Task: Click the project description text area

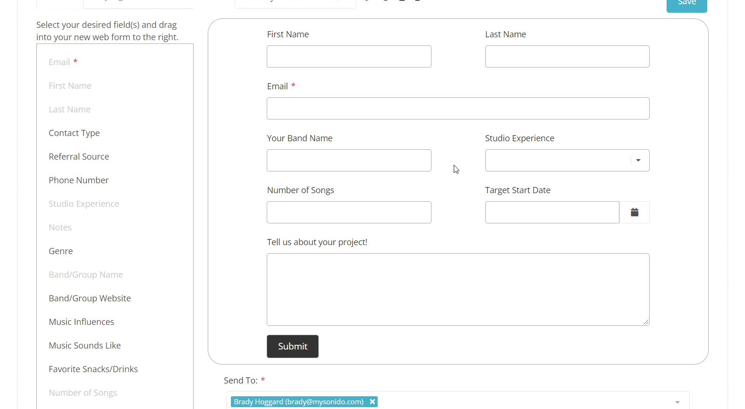Action: pyautogui.click(x=458, y=290)
